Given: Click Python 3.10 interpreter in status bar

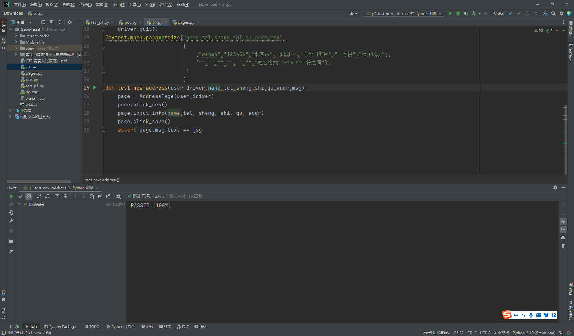Looking at the screenshot, I should pos(534,333).
